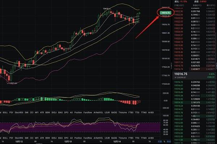Open AI-BSI indicator above the RSI panel

point(151,113)
